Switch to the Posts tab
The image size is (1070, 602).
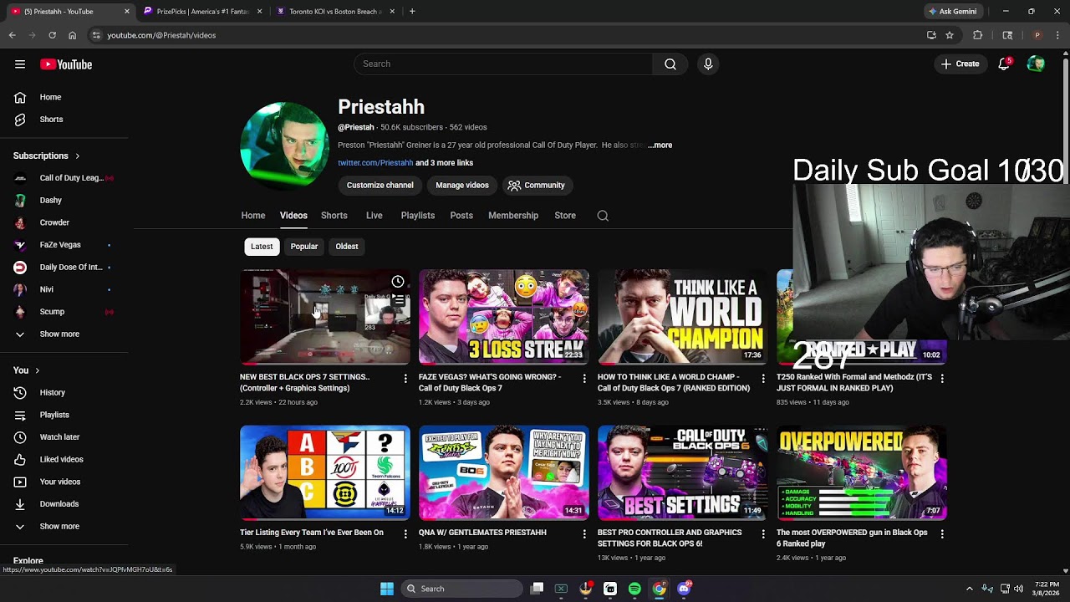[x=461, y=216]
